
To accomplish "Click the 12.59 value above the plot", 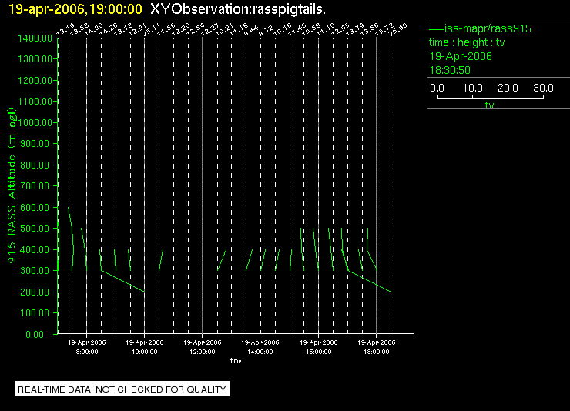I will 196,30.
